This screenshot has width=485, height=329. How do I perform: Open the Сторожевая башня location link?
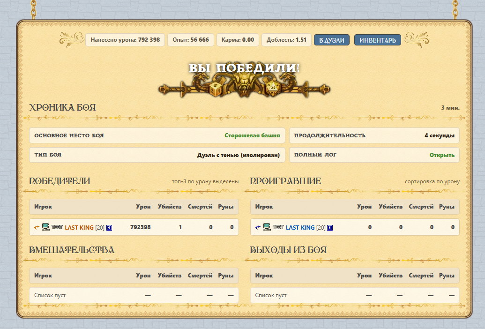click(x=252, y=135)
